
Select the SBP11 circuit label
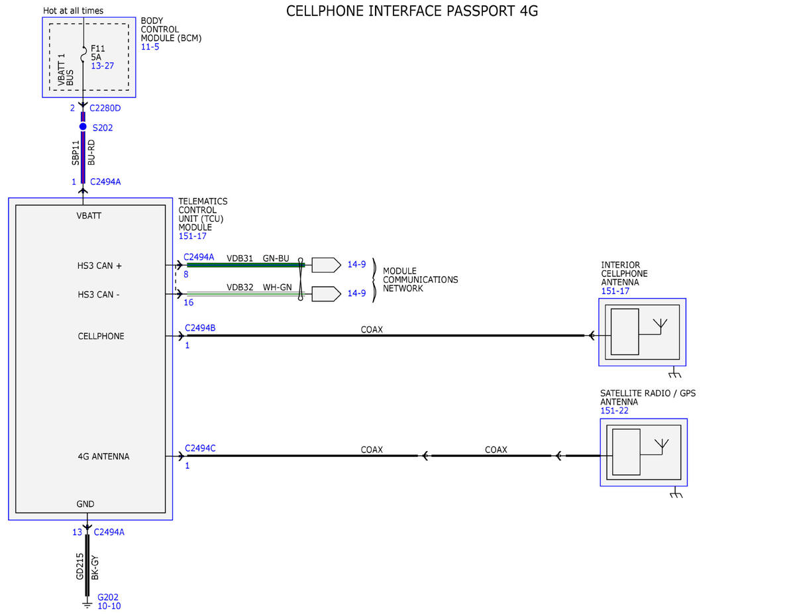point(76,152)
